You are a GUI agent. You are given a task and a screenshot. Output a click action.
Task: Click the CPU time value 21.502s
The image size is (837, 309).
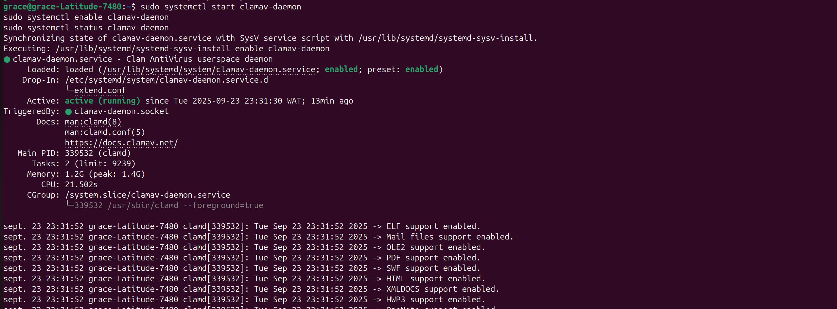click(81, 185)
